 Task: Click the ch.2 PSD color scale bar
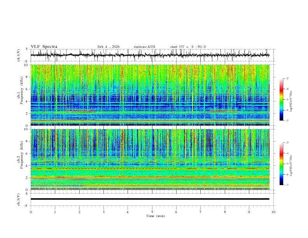pyautogui.click(x=281, y=164)
